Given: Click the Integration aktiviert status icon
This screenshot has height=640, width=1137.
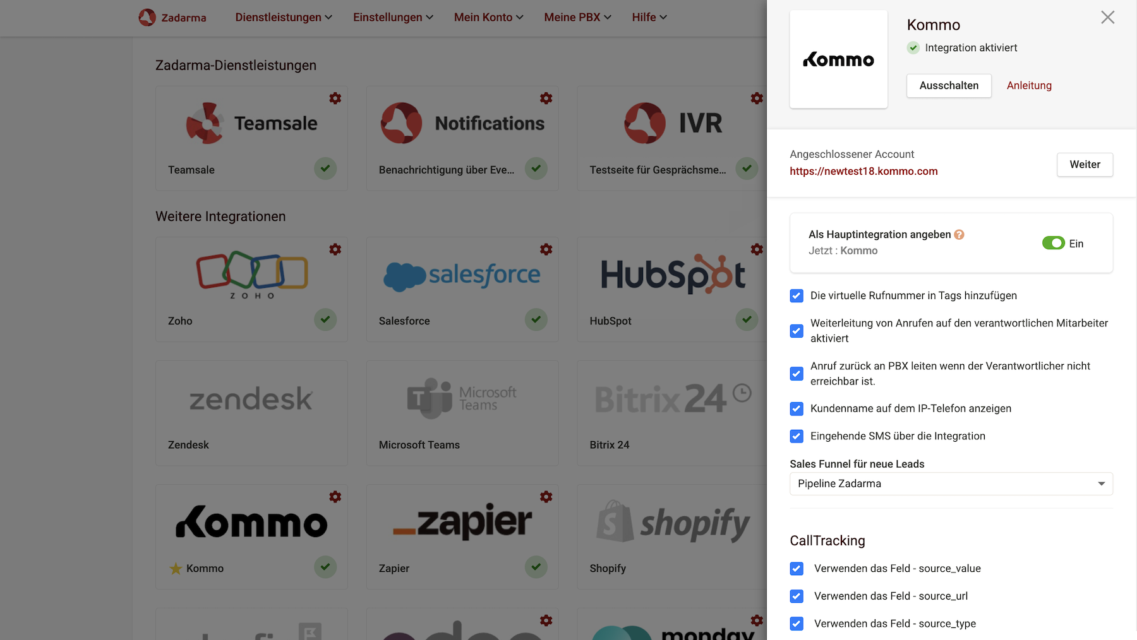Looking at the screenshot, I should (913, 48).
